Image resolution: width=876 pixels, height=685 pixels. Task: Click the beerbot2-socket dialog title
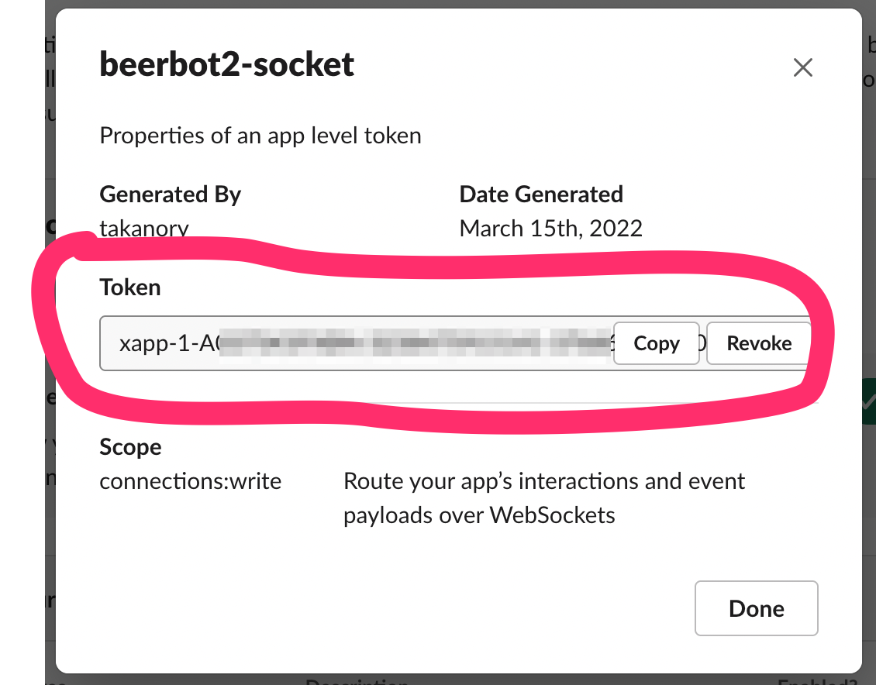click(x=226, y=64)
